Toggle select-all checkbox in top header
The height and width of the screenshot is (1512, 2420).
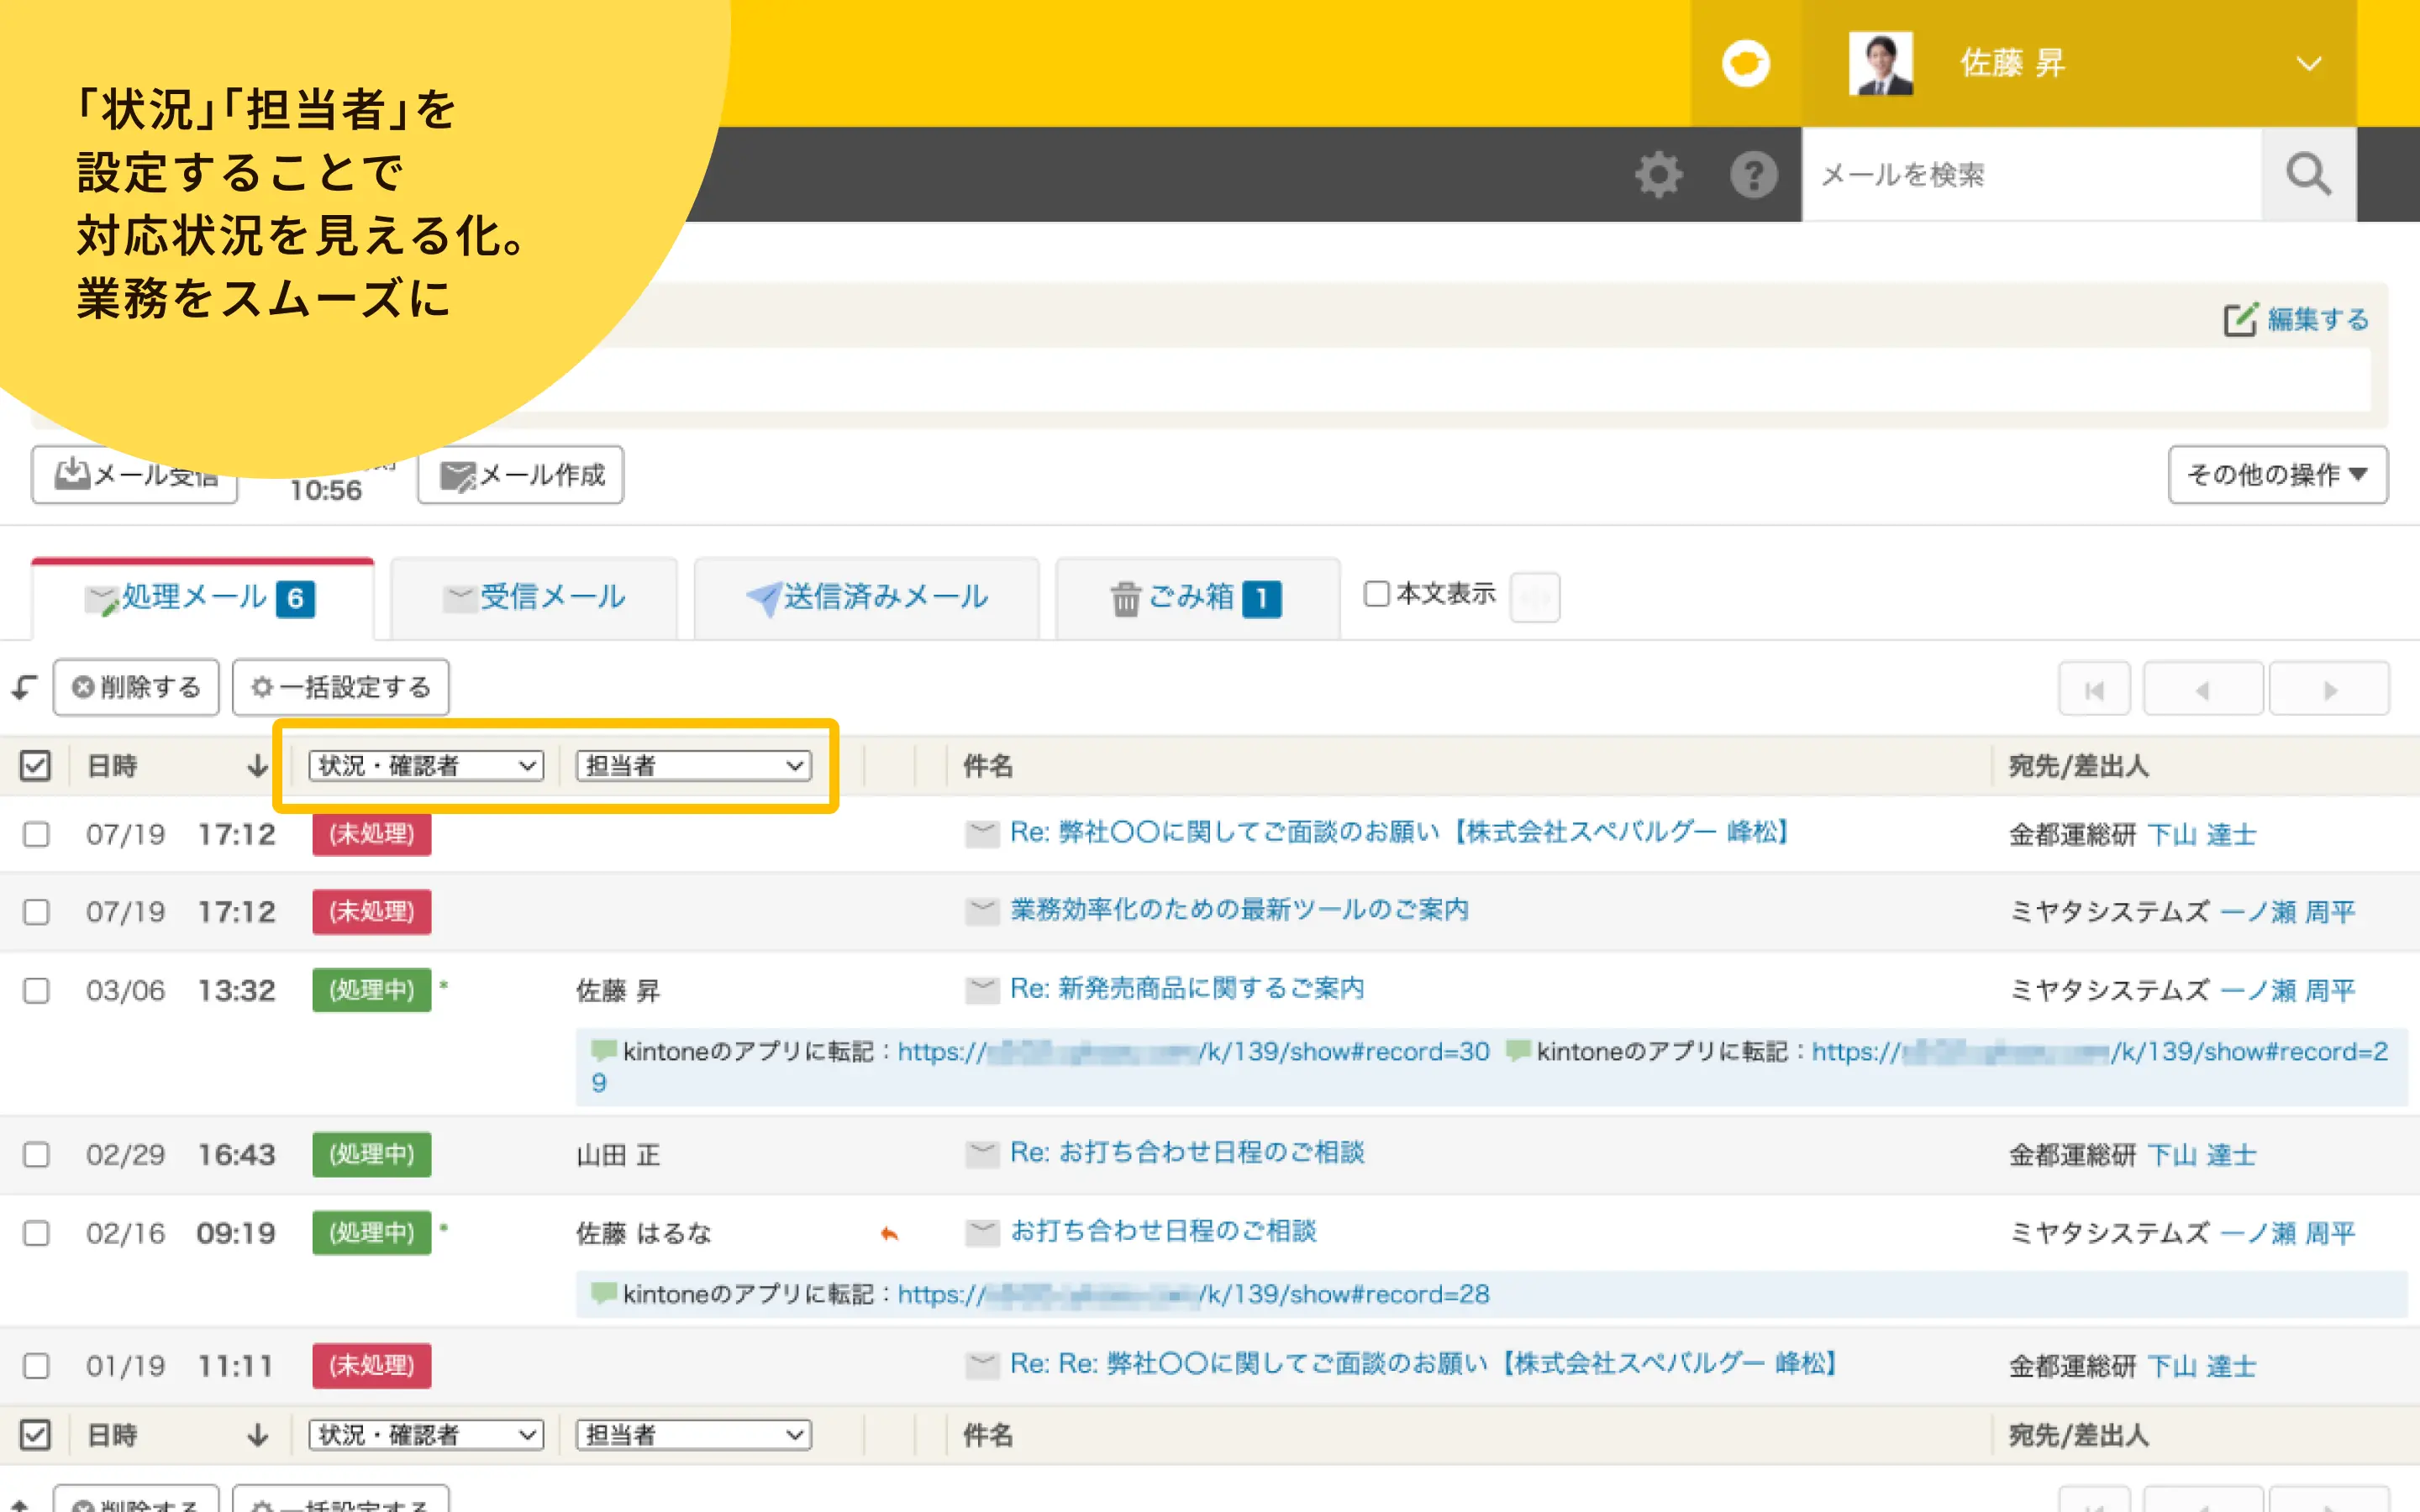click(x=35, y=766)
